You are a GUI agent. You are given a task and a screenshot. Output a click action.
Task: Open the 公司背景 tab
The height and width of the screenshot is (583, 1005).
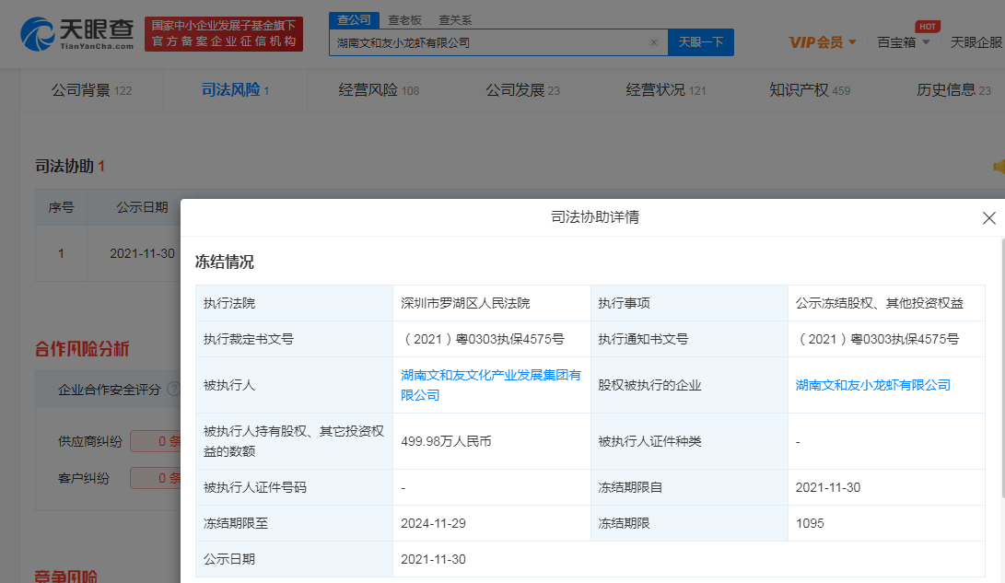click(91, 90)
